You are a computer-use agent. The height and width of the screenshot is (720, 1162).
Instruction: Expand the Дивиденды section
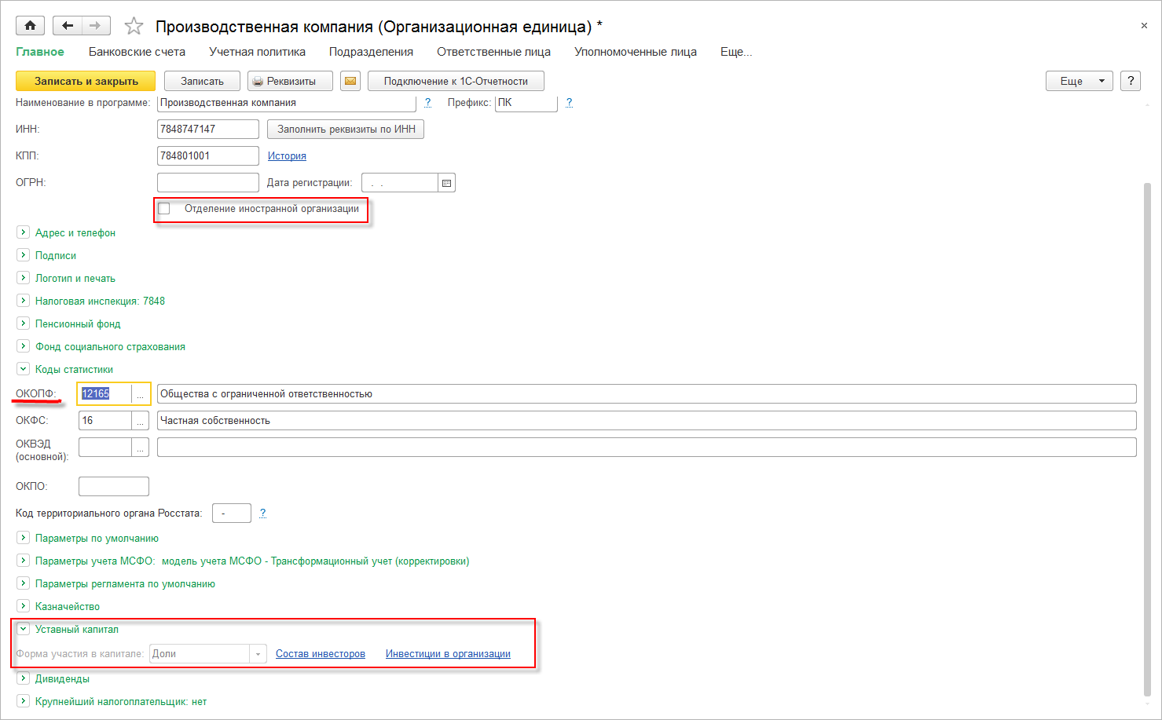pyautogui.click(x=24, y=678)
